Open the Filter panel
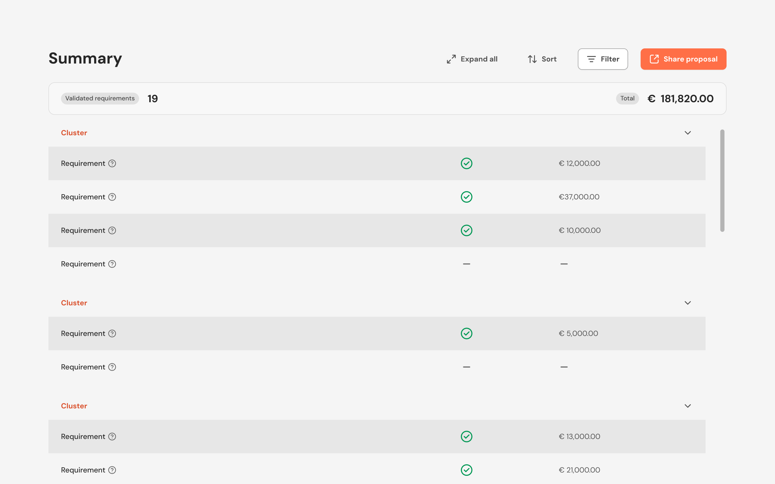 coord(603,59)
